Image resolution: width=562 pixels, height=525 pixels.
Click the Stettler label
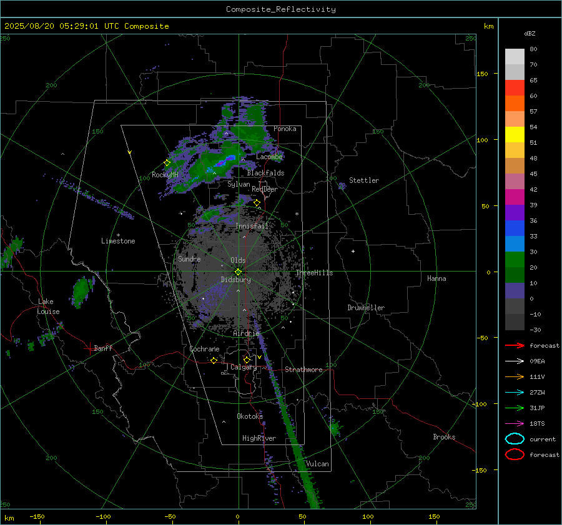tap(364, 180)
